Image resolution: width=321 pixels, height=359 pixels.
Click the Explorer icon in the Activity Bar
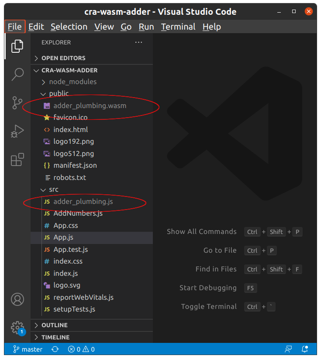point(17,46)
